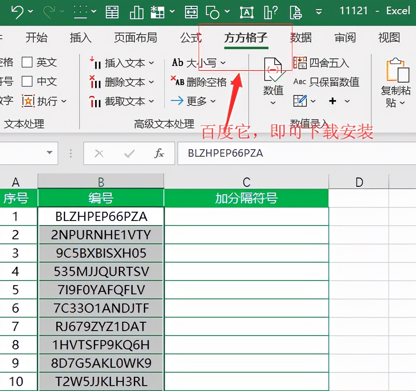Open the Undo history dropdown arrow

coord(30,11)
